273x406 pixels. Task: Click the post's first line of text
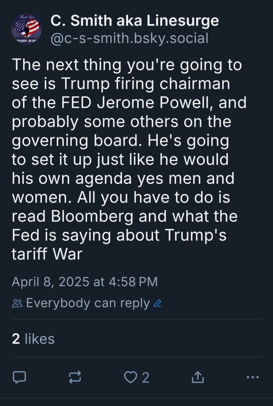127,65
